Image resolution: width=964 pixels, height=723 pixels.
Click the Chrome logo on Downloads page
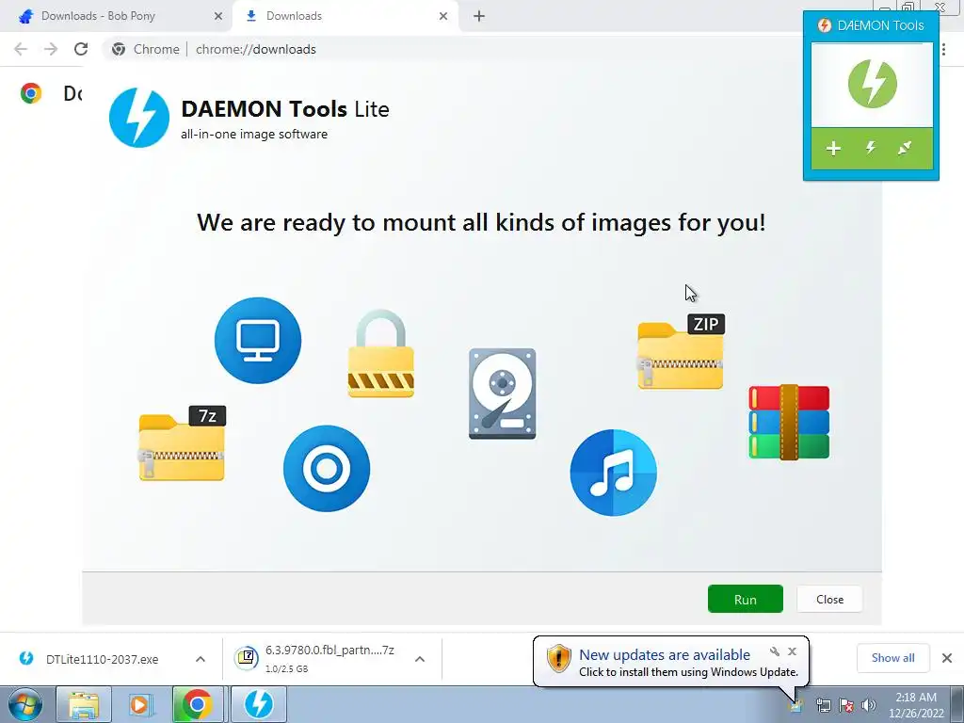(x=31, y=93)
